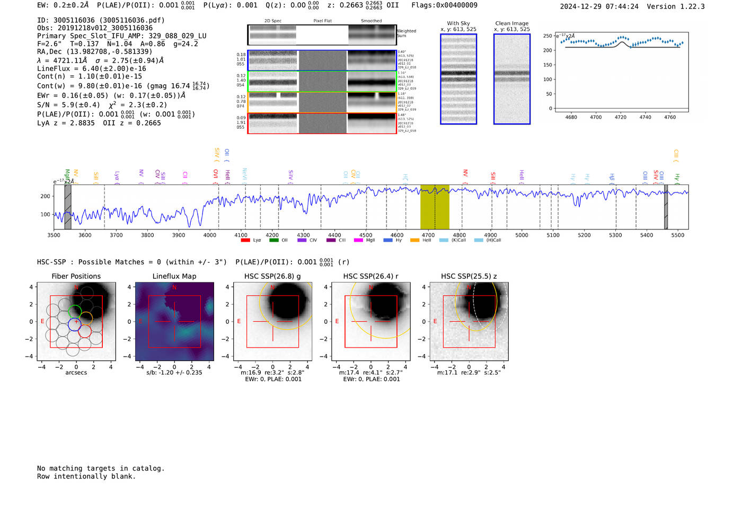The height and width of the screenshot is (505, 742).
Task: Click the 's/b: -1.20 +/- 0.235' caption
Action: pyautogui.click(x=174, y=373)
